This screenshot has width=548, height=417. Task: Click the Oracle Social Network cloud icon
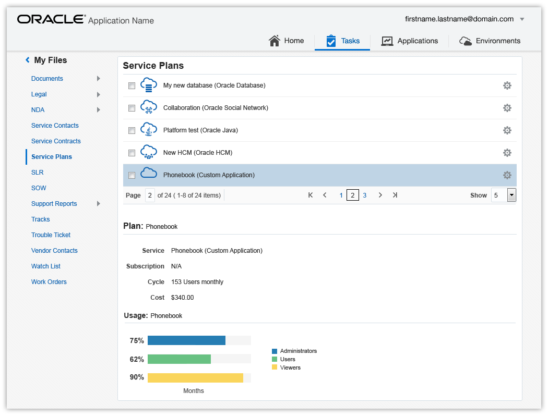pos(149,107)
